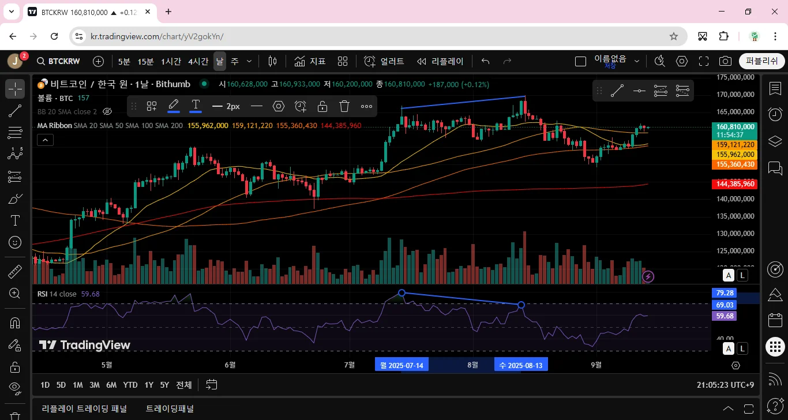Switch to the 4시간 timeframe

coord(198,61)
